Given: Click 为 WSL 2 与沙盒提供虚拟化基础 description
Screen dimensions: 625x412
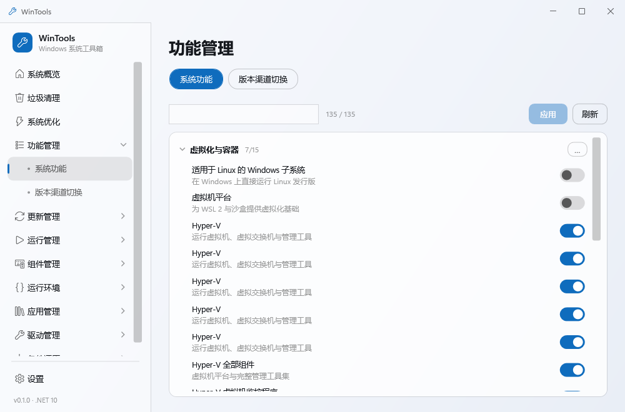Looking at the screenshot, I should coord(246,209).
